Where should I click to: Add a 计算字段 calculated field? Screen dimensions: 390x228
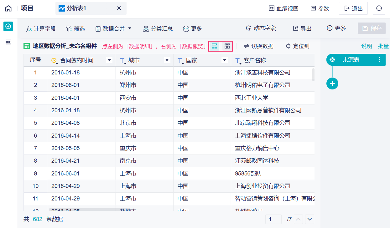click(41, 29)
